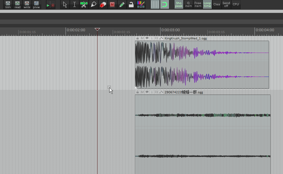Viewport: 283px width, 174px height.
Task: Set automation mode to read
Action: [17, 4]
